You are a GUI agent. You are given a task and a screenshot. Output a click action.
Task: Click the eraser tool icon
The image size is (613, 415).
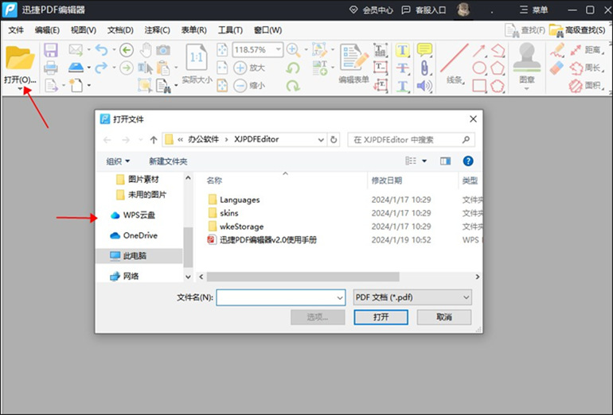coord(556,68)
